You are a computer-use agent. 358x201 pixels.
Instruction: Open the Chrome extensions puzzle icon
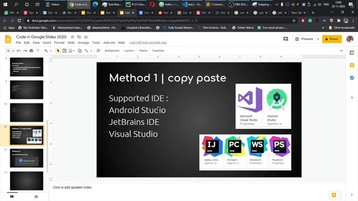point(338,21)
